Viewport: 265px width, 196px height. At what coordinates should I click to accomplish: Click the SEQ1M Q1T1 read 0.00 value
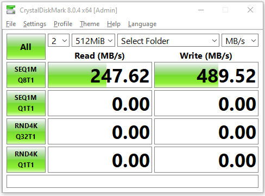click(x=100, y=103)
